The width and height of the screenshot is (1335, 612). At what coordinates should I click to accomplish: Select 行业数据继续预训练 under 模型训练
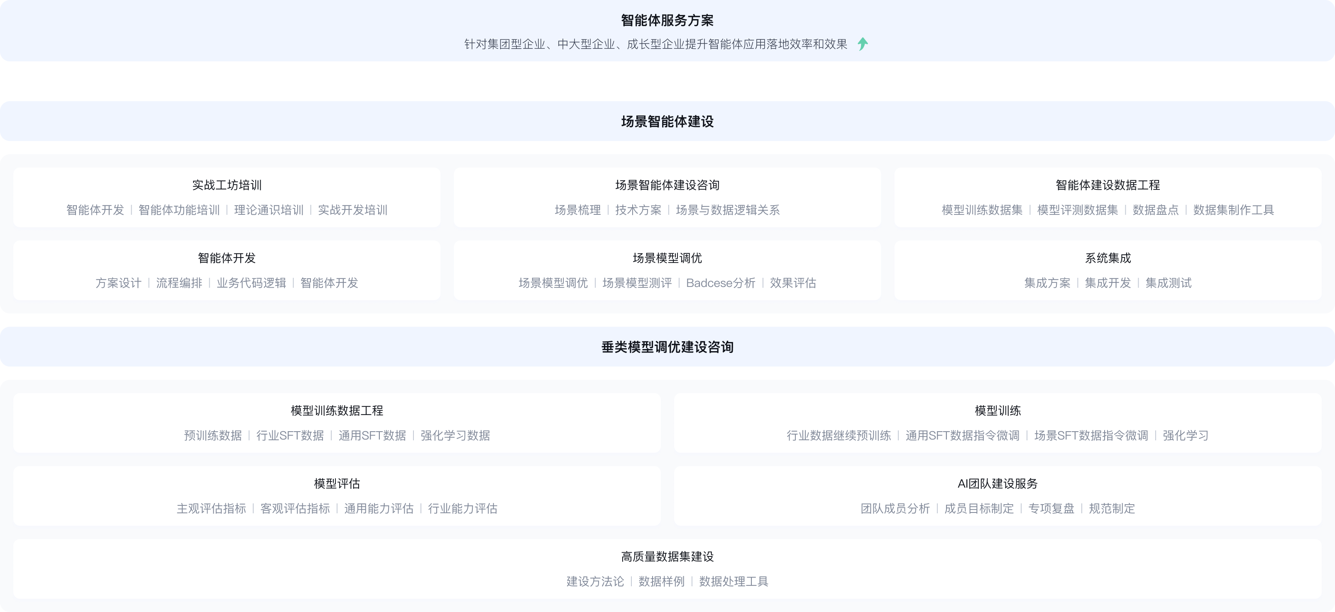coord(839,436)
